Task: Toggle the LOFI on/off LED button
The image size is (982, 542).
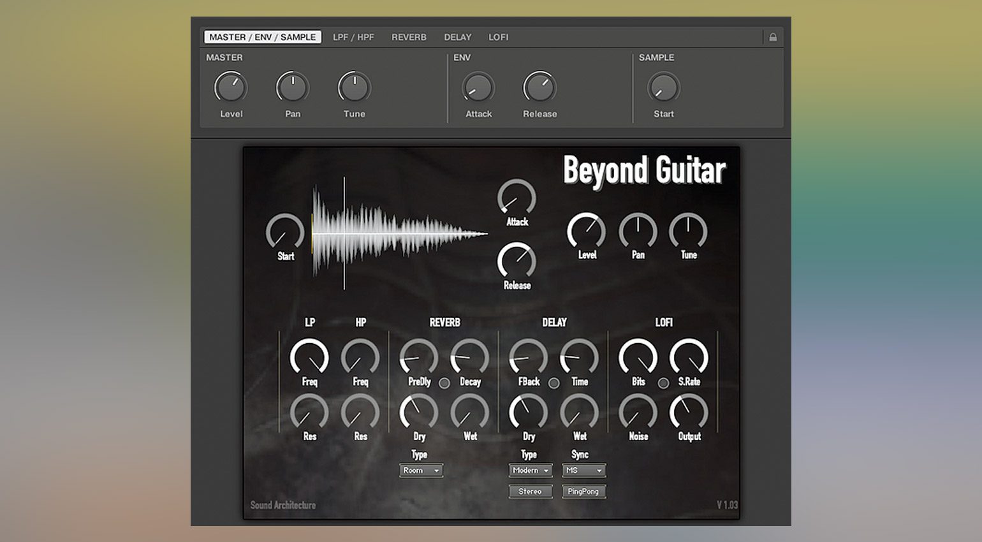Action: [x=664, y=383]
